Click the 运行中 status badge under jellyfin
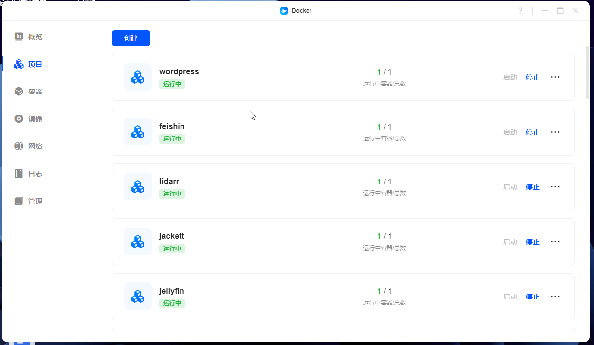594x345 pixels. click(x=172, y=303)
